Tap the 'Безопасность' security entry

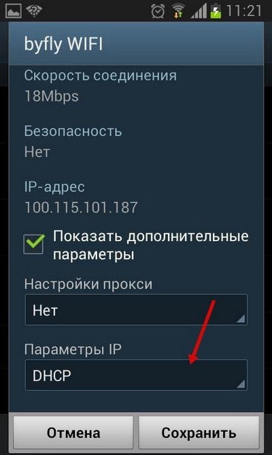pos(73,131)
